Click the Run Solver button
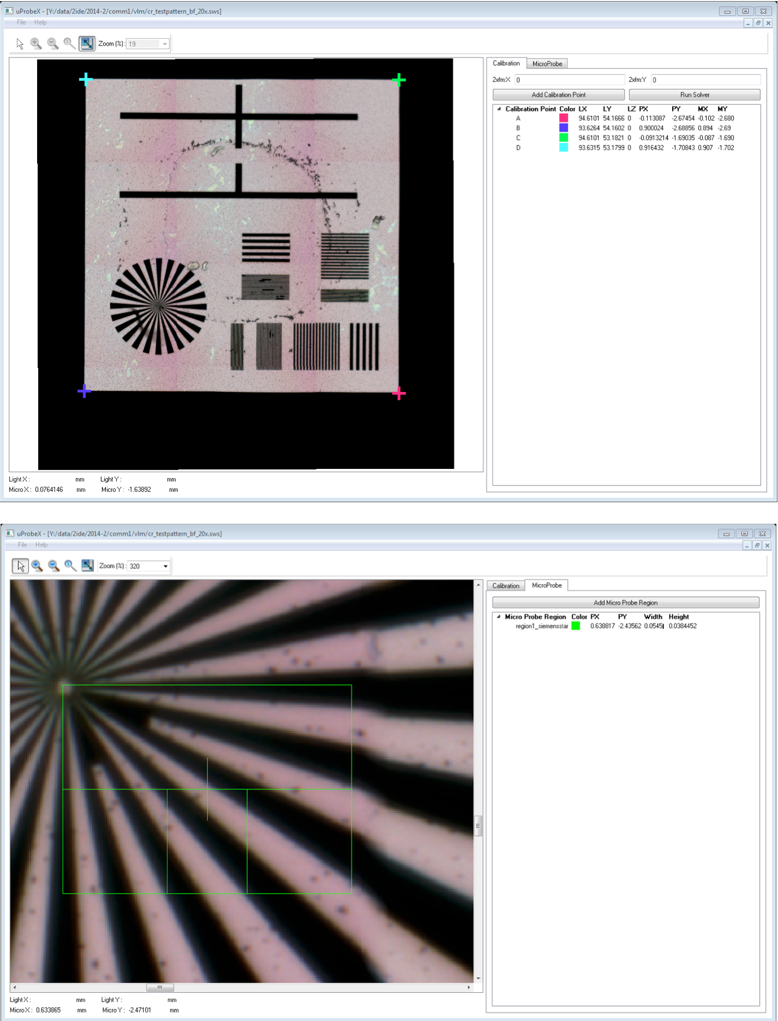Viewport: 778px width, 1021px height. tap(694, 95)
